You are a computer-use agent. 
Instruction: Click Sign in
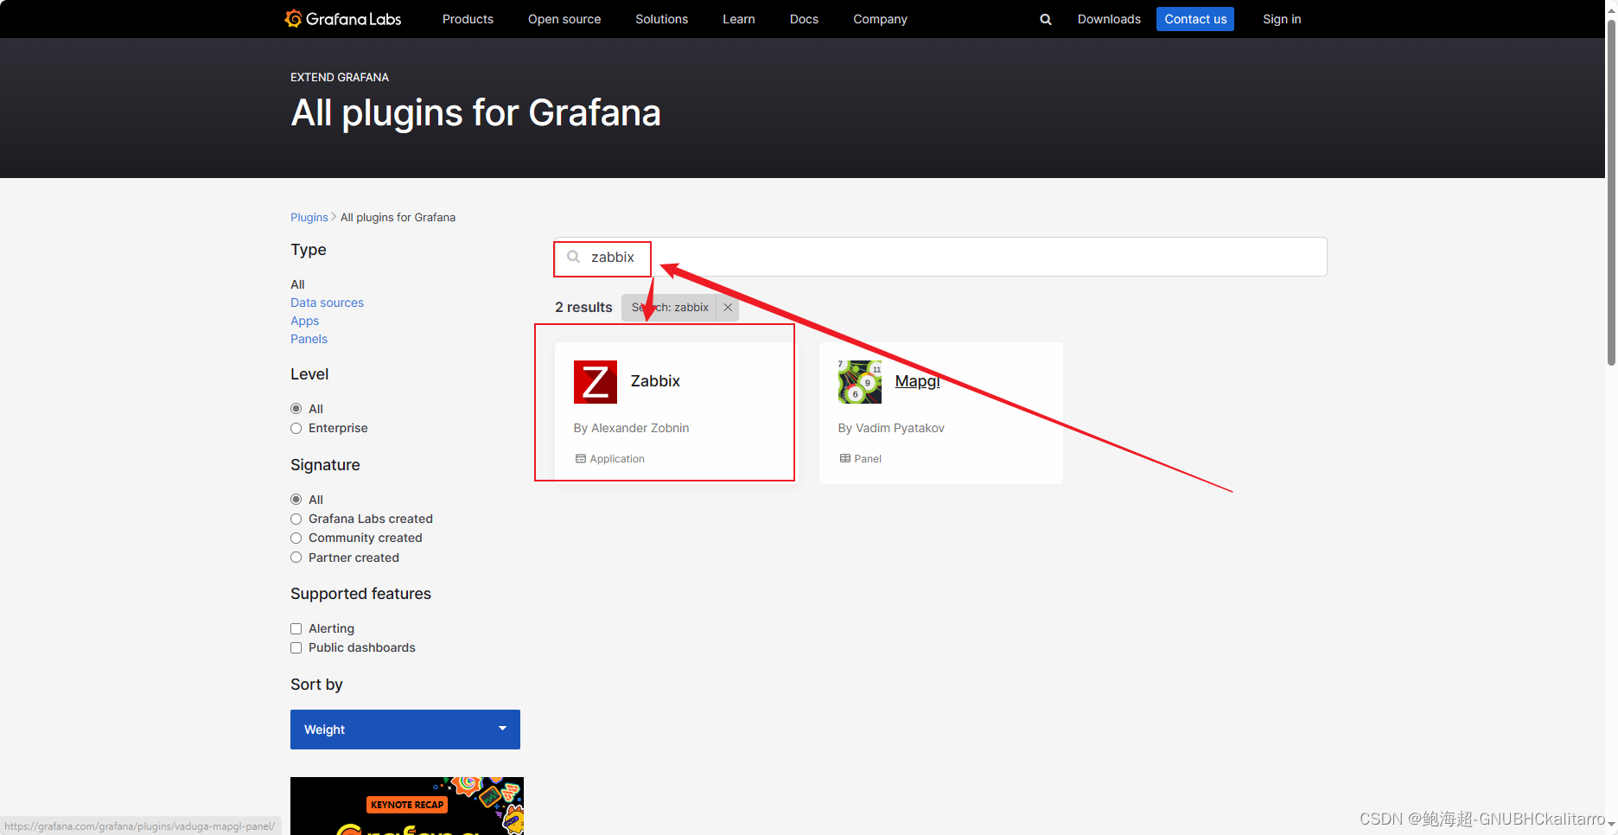(x=1282, y=19)
